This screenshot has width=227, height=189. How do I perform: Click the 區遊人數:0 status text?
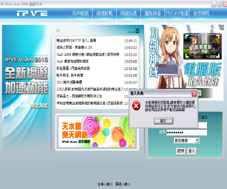tap(123, 184)
